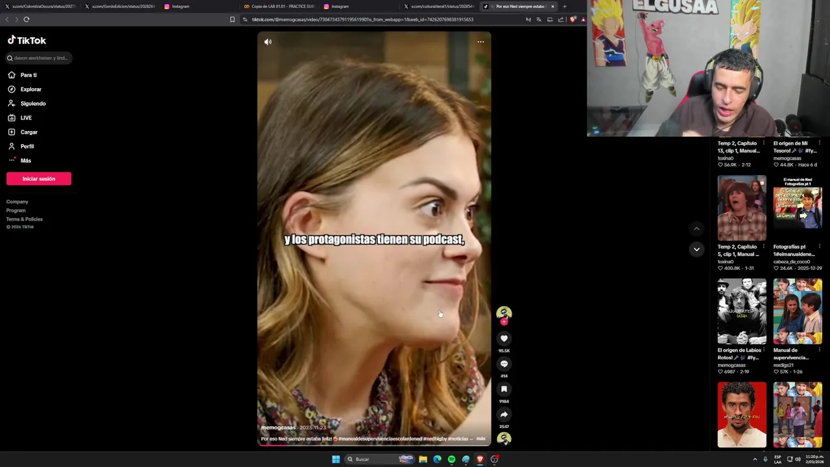Expand the caption with 'más'
This screenshot has width=830, height=467.
[480, 439]
